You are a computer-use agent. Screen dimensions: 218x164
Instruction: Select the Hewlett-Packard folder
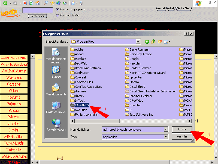click(x=138, y=68)
